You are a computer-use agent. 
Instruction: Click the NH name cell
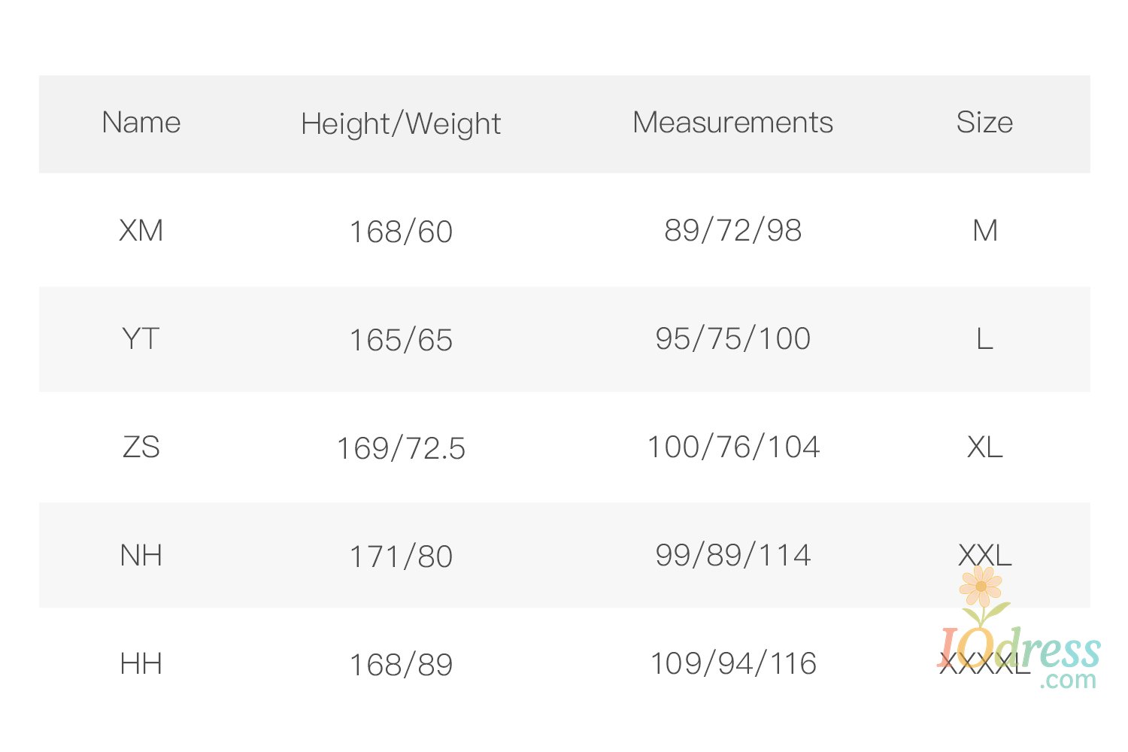coord(141,556)
